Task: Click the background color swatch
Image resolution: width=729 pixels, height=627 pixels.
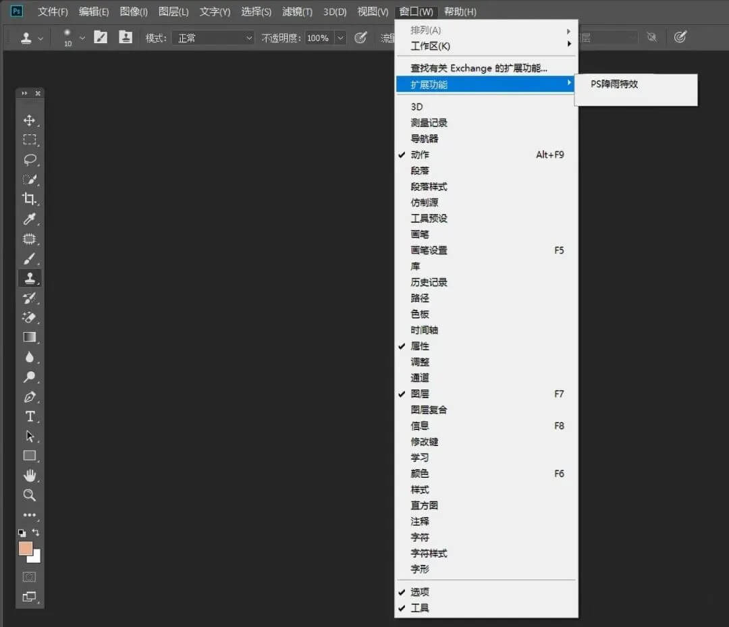Action: [36, 558]
